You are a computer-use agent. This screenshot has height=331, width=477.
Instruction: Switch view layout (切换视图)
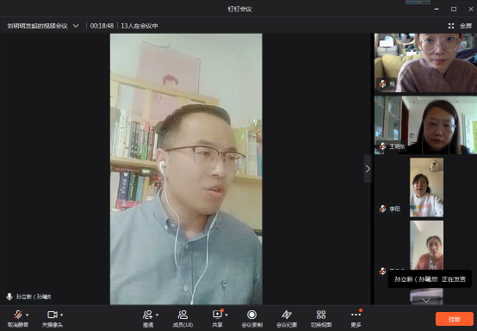click(x=321, y=319)
